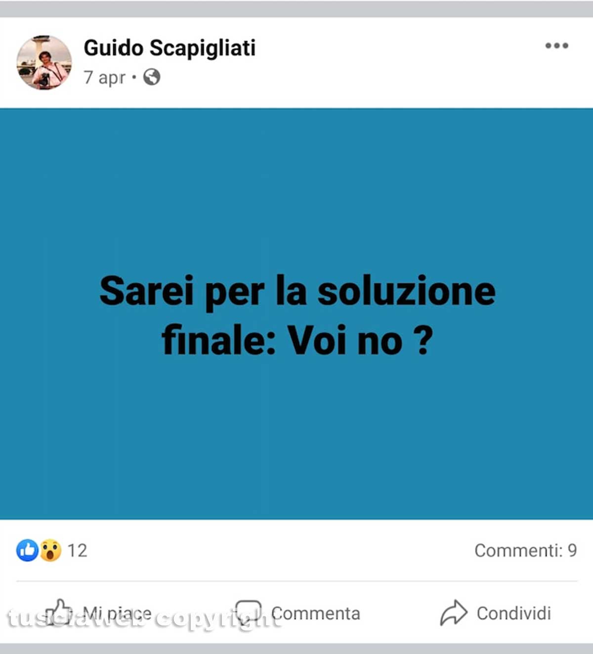This screenshot has height=654, width=593.
Task: Show who reacted via the 12 count
Action: (x=77, y=551)
